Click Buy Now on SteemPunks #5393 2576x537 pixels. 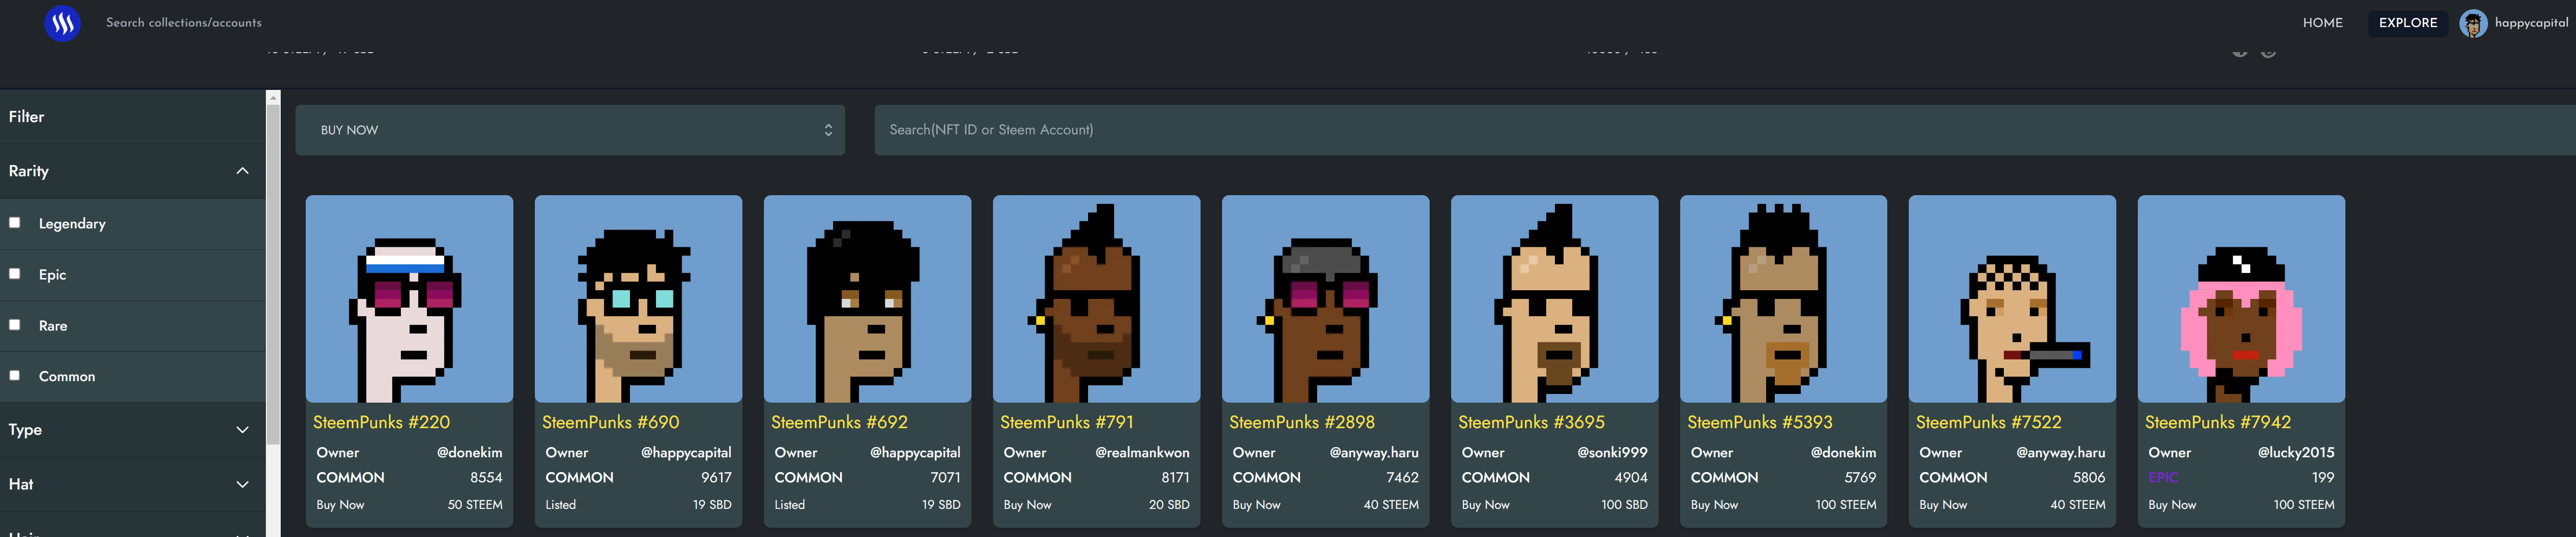1714,505
